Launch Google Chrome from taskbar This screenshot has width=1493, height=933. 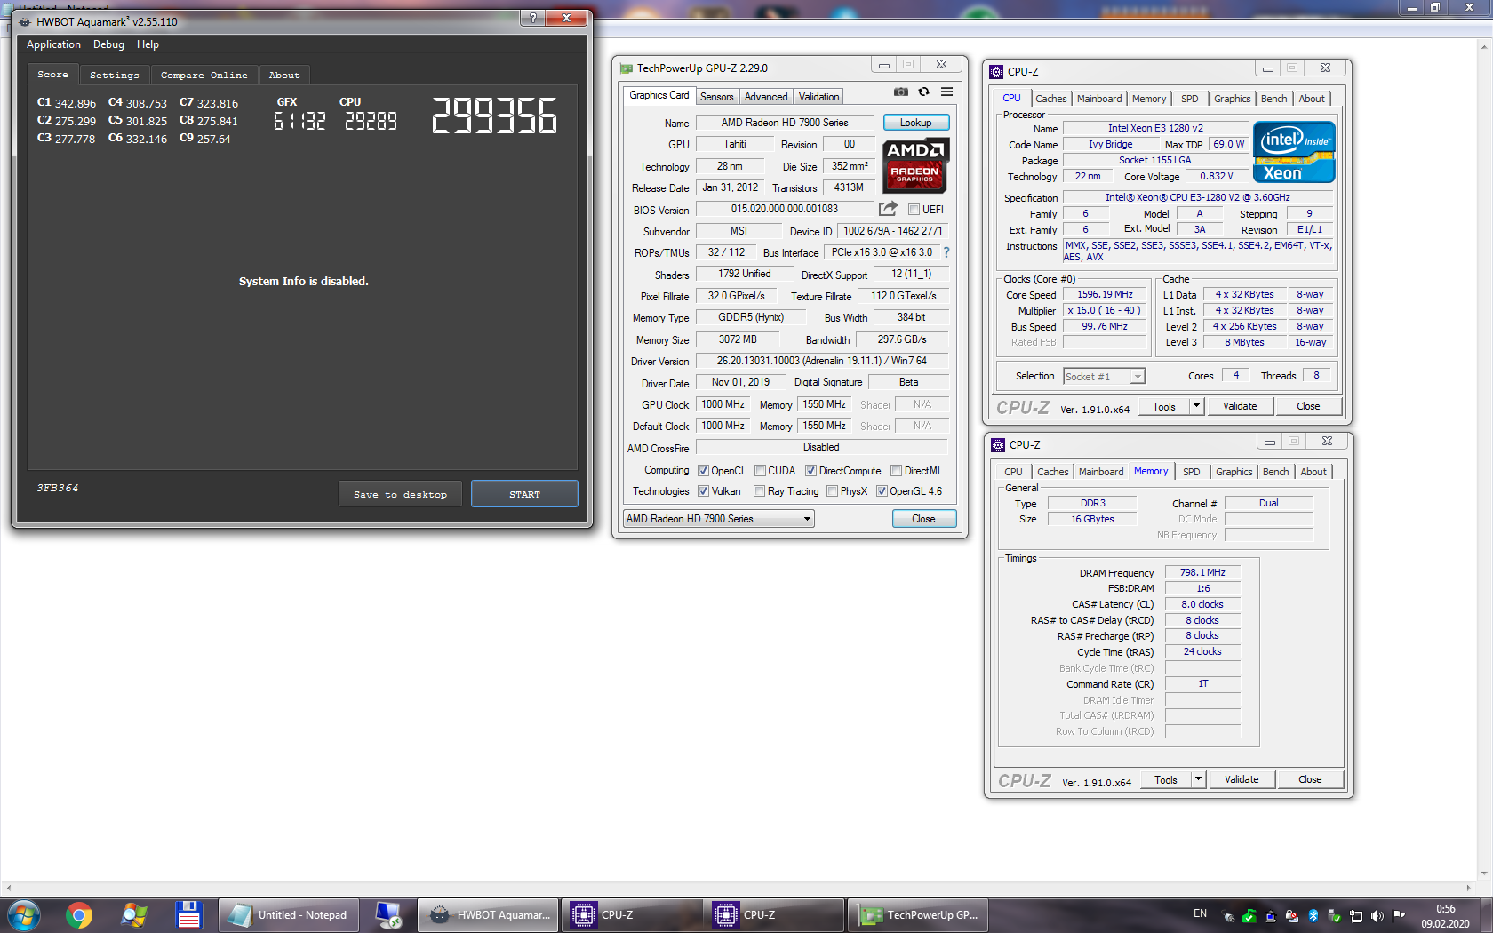coord(79,914)
